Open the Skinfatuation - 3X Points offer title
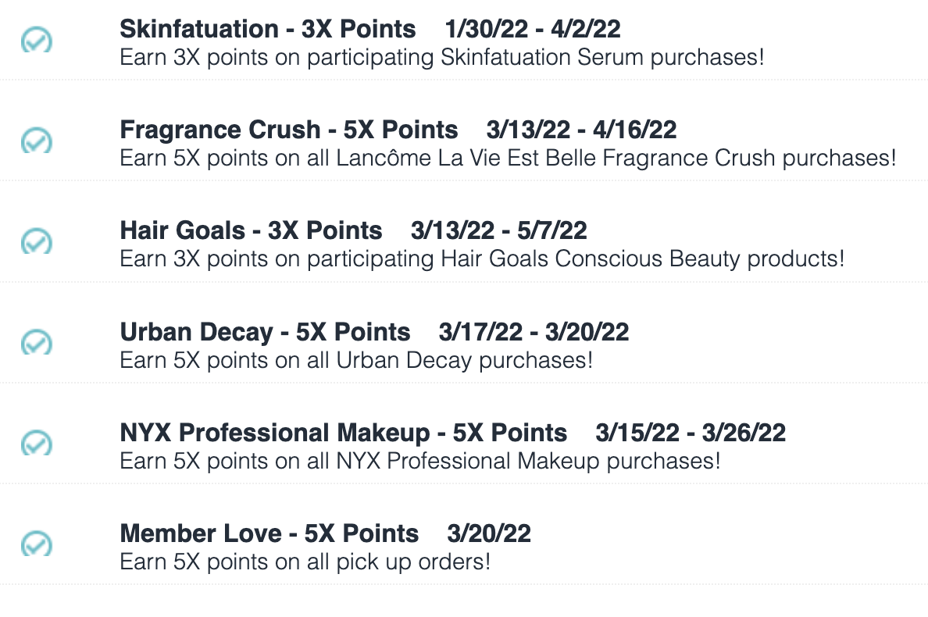Viewport: 928px width, 617px height. [267, 29]
